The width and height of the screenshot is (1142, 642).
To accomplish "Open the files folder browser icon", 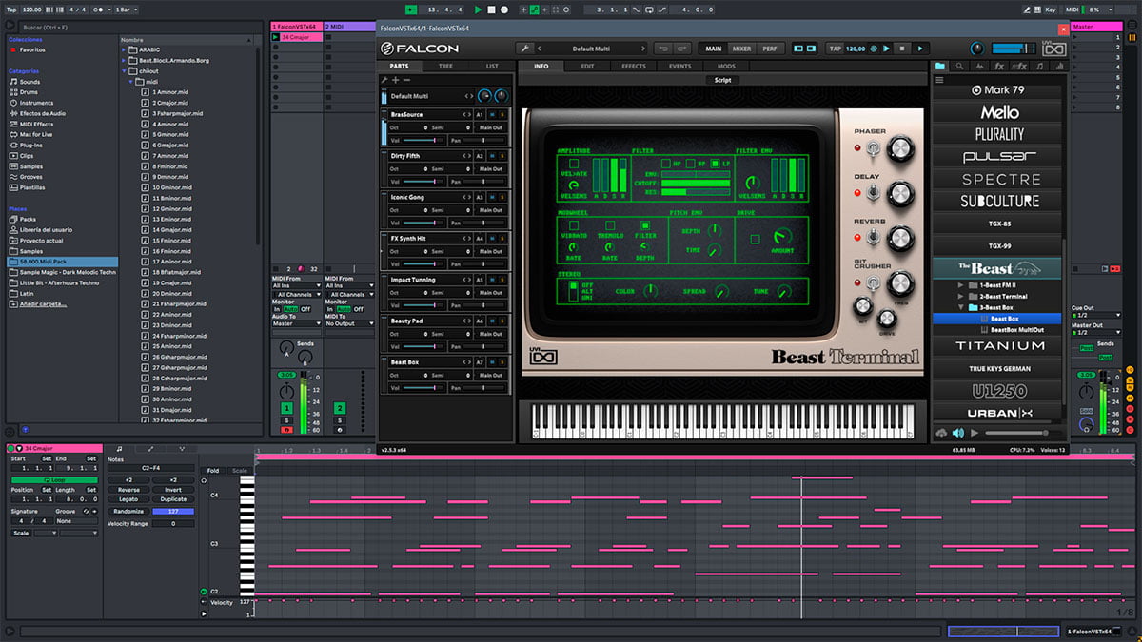I will pyautogui.click(x=939, y=66).
